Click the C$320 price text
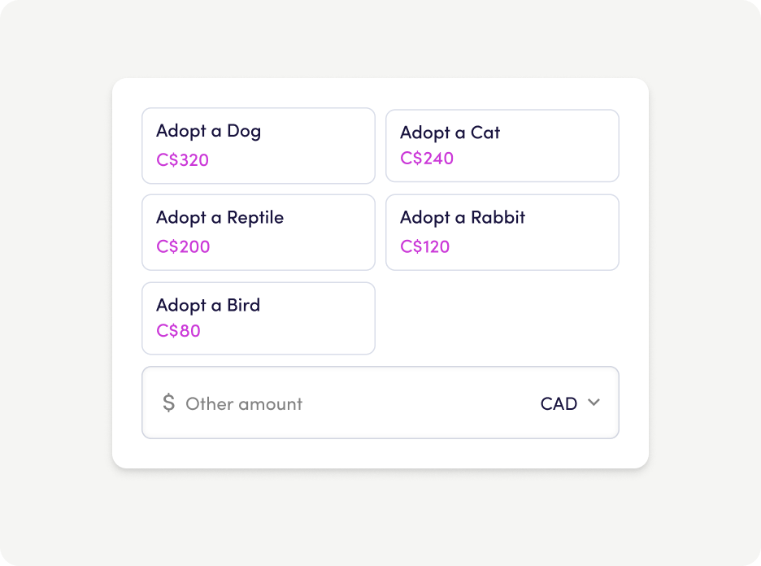 click(183, 160)
